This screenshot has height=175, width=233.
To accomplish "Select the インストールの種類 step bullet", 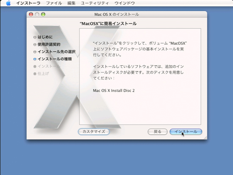I will [x=35, y=59].
